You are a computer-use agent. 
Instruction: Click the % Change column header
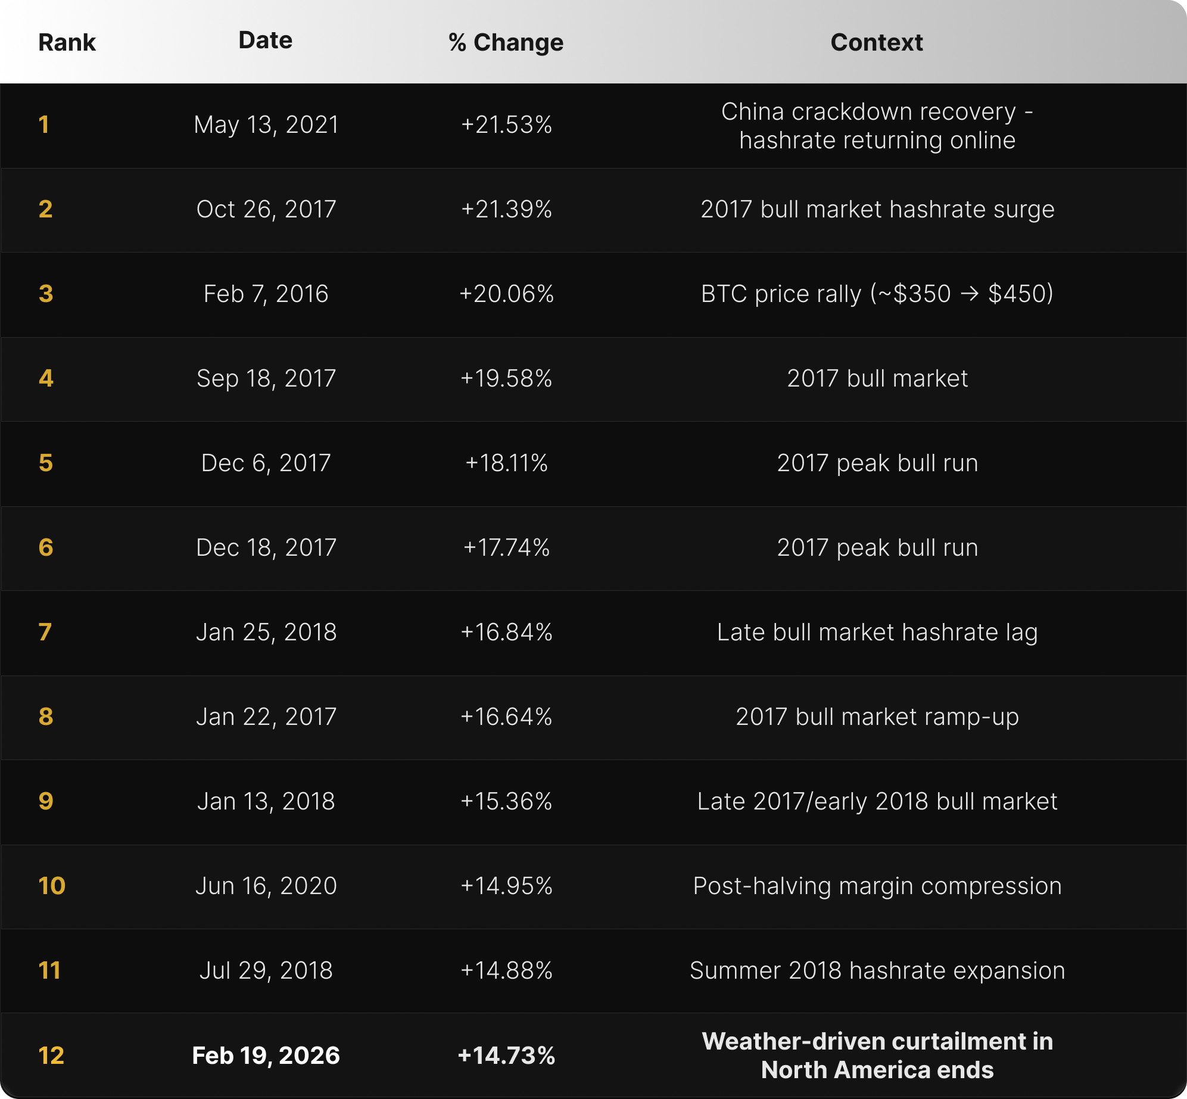tap(506, 42)
